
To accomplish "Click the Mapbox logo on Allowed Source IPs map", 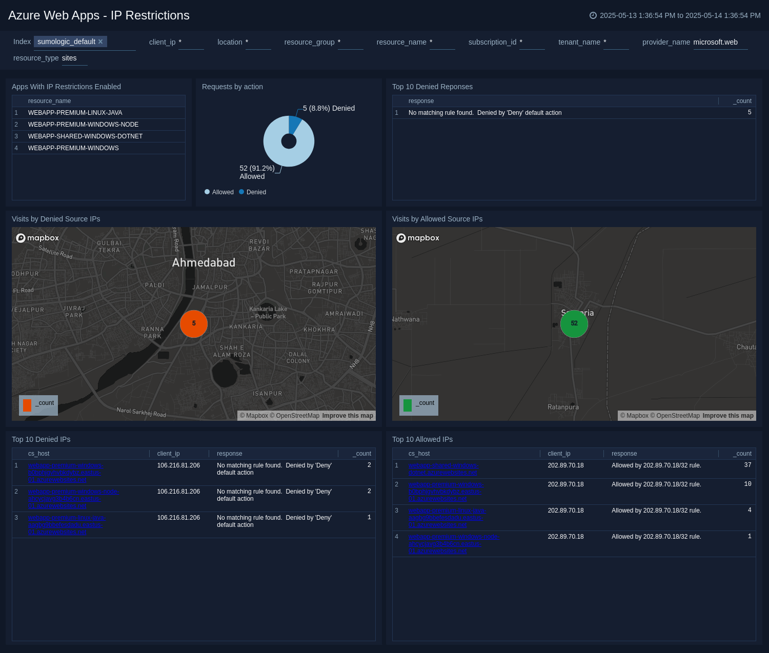I will pos(418,238).
